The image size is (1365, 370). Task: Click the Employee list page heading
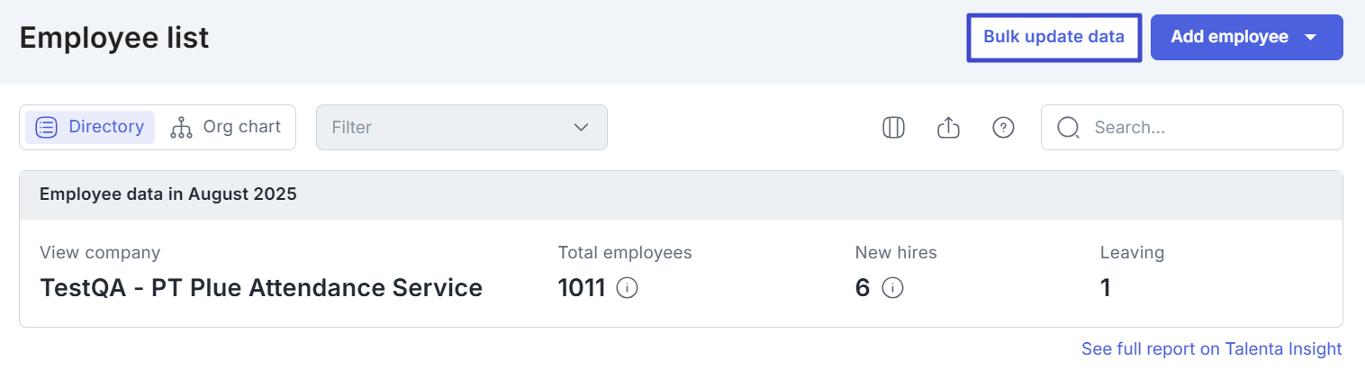click(114, 38)
